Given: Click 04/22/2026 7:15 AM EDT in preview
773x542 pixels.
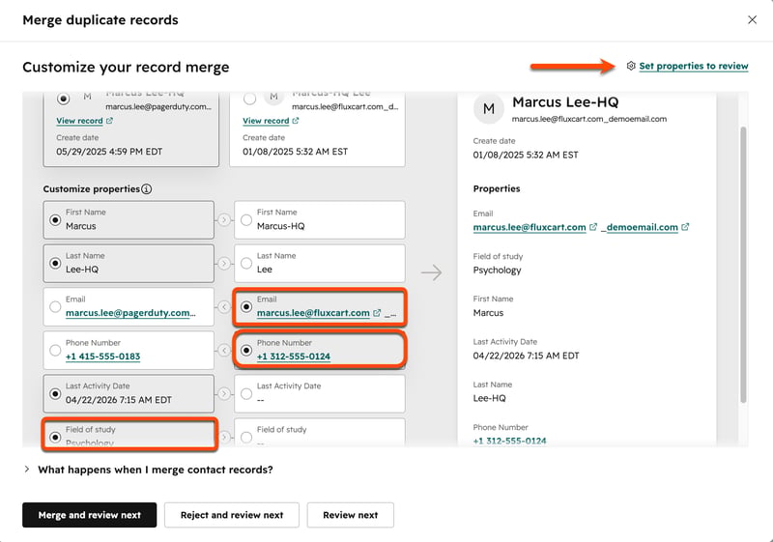Looking at the screenshot, I should pos(526,356).
